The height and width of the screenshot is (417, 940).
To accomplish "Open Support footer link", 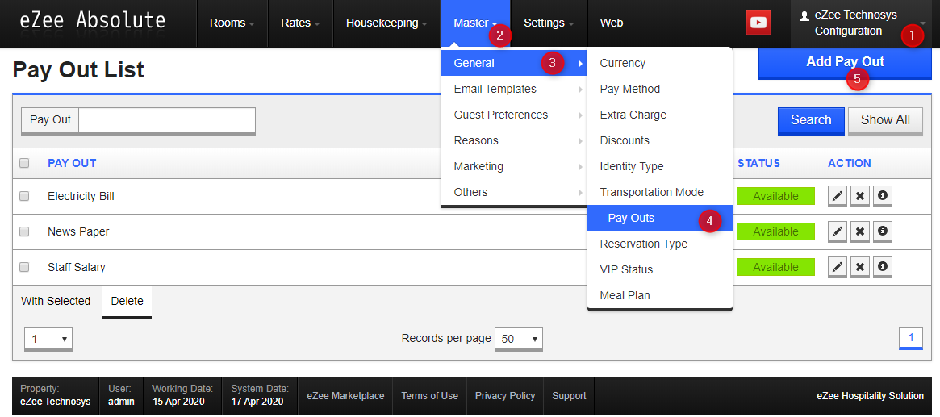I will 569,396.
